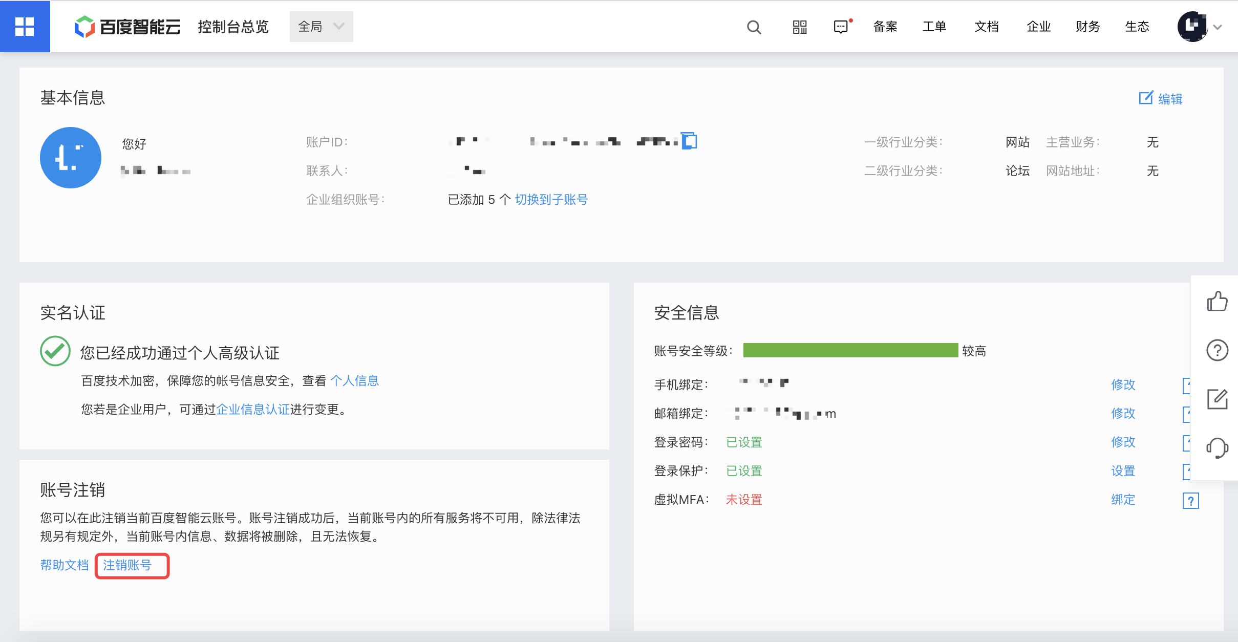
Task: Click the help icon beside 虚拟MFA
Action: click(1191, 500)
